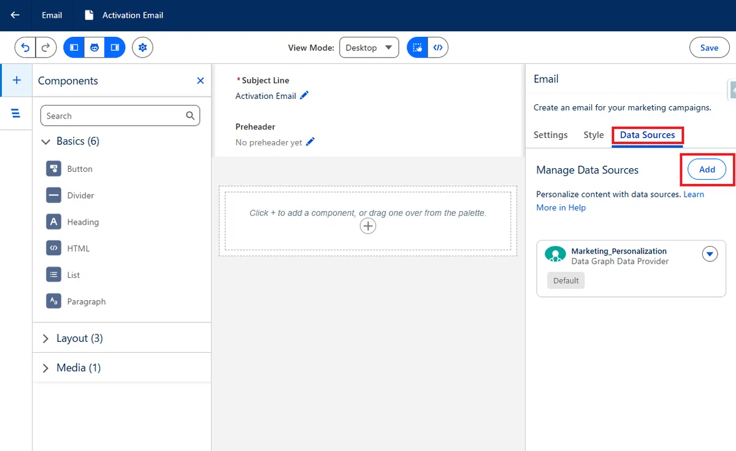The width and height of the screenshot is (736, 451).
Task: Switch to visual design view toggle
Action: pos(417,47)
